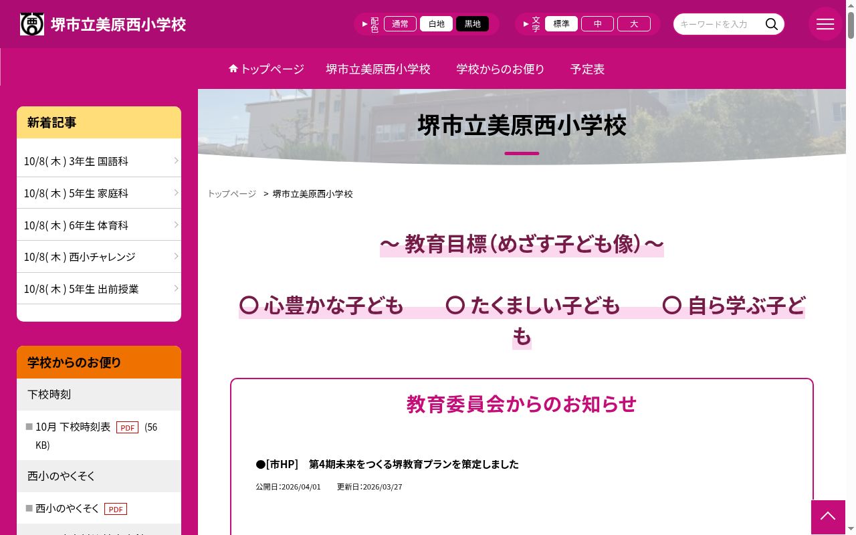Click home icon beside トップページ in the navigation bar
The height and width of the screenshot is (535, 856).
coord(233,68)
